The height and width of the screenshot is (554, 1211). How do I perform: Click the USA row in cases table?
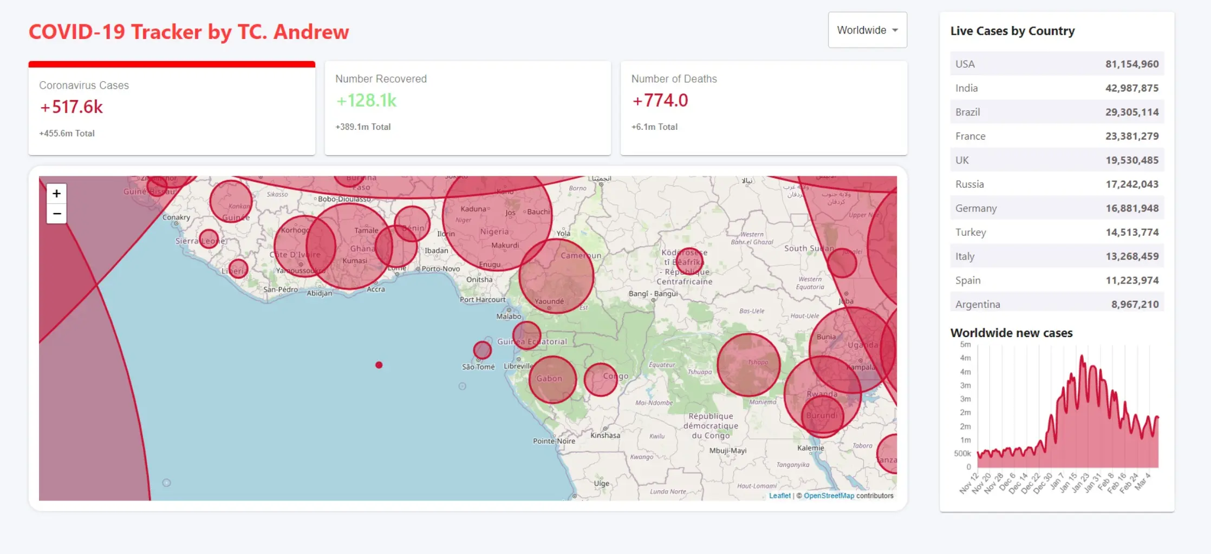(x=1057, y=64)
